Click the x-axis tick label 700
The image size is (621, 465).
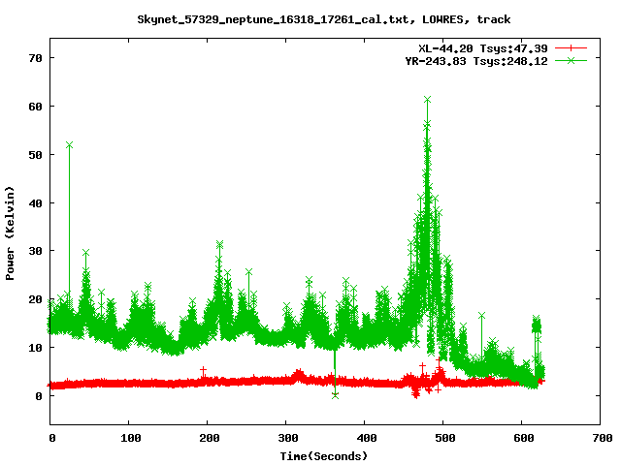point(603,438)
